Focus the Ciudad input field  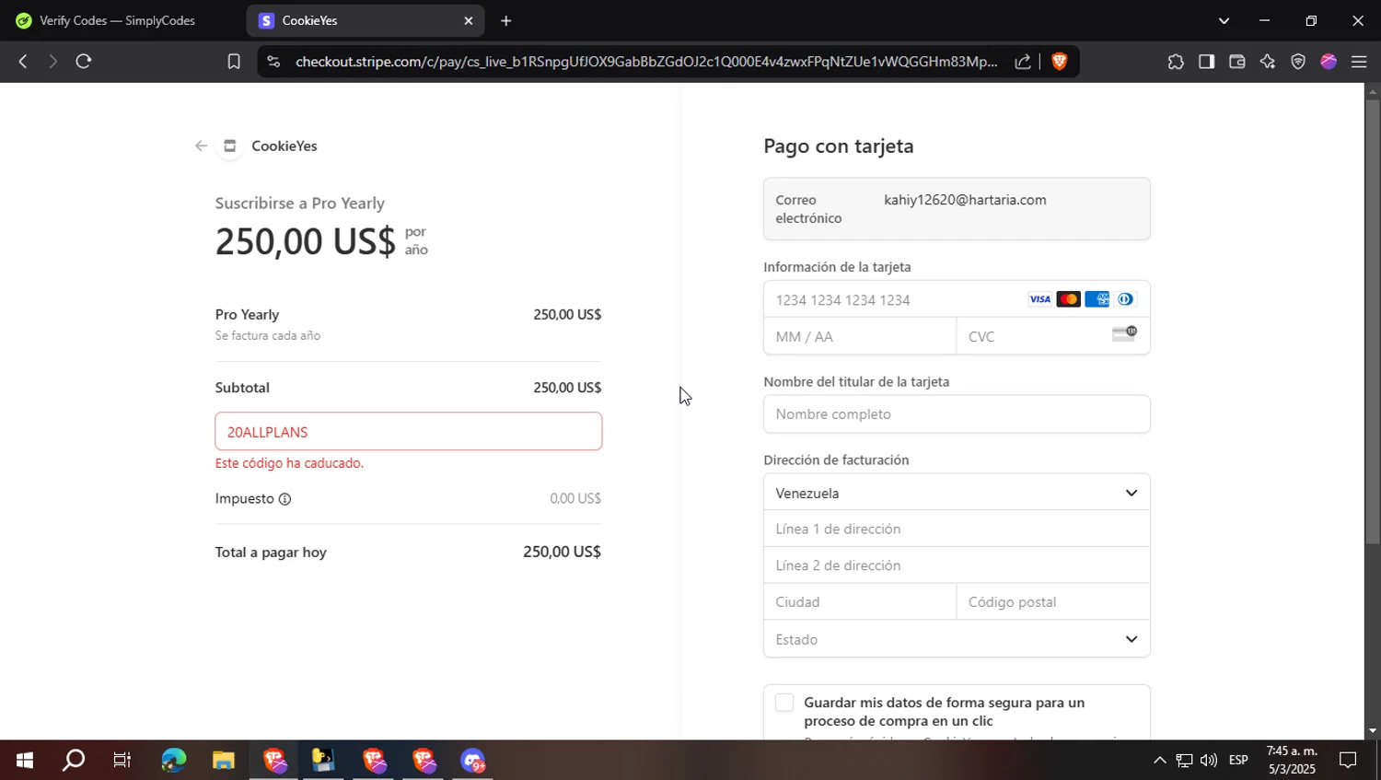[x=860, y=602]
